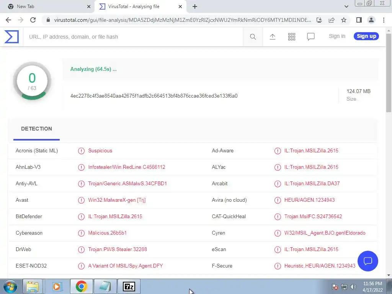Click the Action Center flag tray icon
The width and height of the screenshot is (392, 294).
click(335, 287)
